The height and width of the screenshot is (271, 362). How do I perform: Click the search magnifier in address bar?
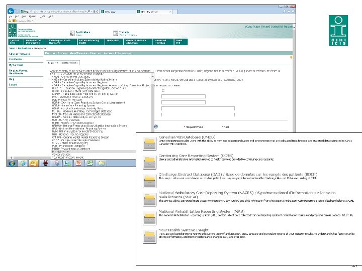click(x=89, y=11)
